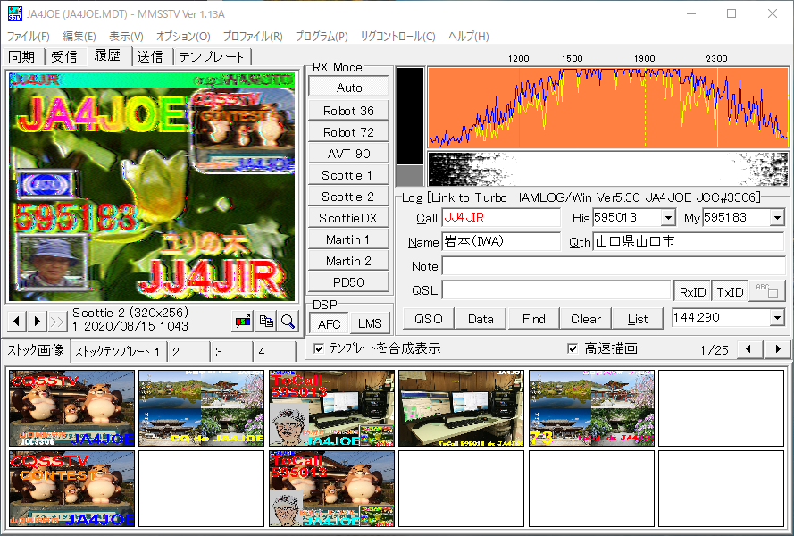Open stock template tab 2

click(x=188, y=352)
